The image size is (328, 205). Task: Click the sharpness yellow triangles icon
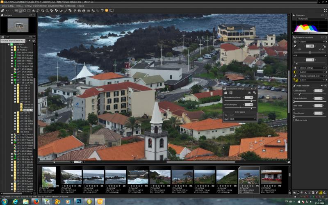coord(296,80)
